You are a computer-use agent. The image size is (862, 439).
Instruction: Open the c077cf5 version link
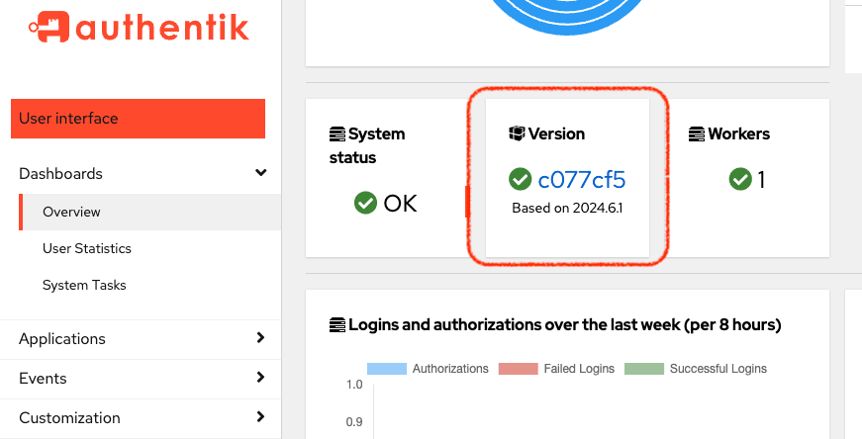tap(581, 179)
